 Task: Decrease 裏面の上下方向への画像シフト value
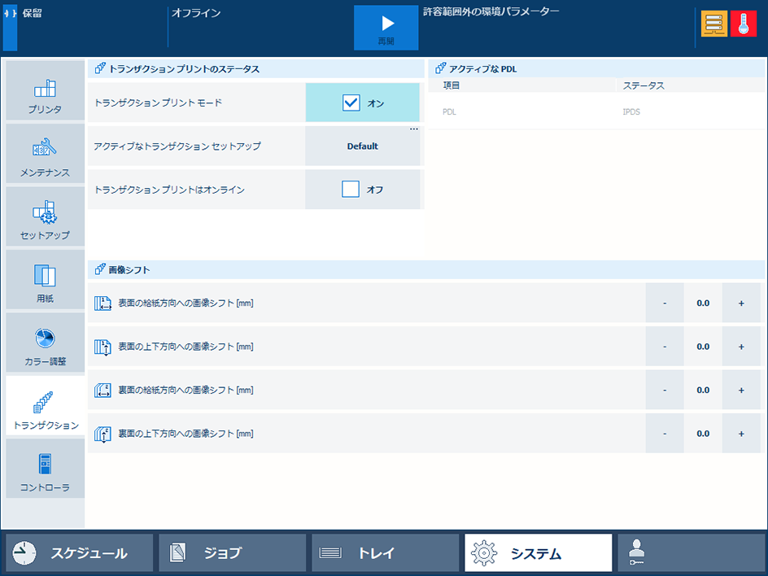665,434
